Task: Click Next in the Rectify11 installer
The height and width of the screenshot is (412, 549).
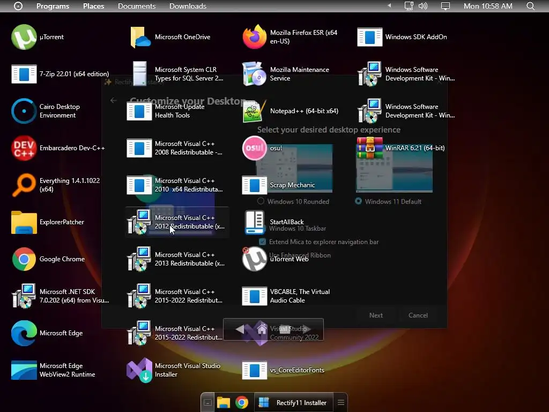Action: pyautogui.click(x=376, y=315)
